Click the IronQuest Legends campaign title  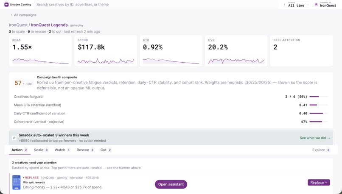pos(49,25)
